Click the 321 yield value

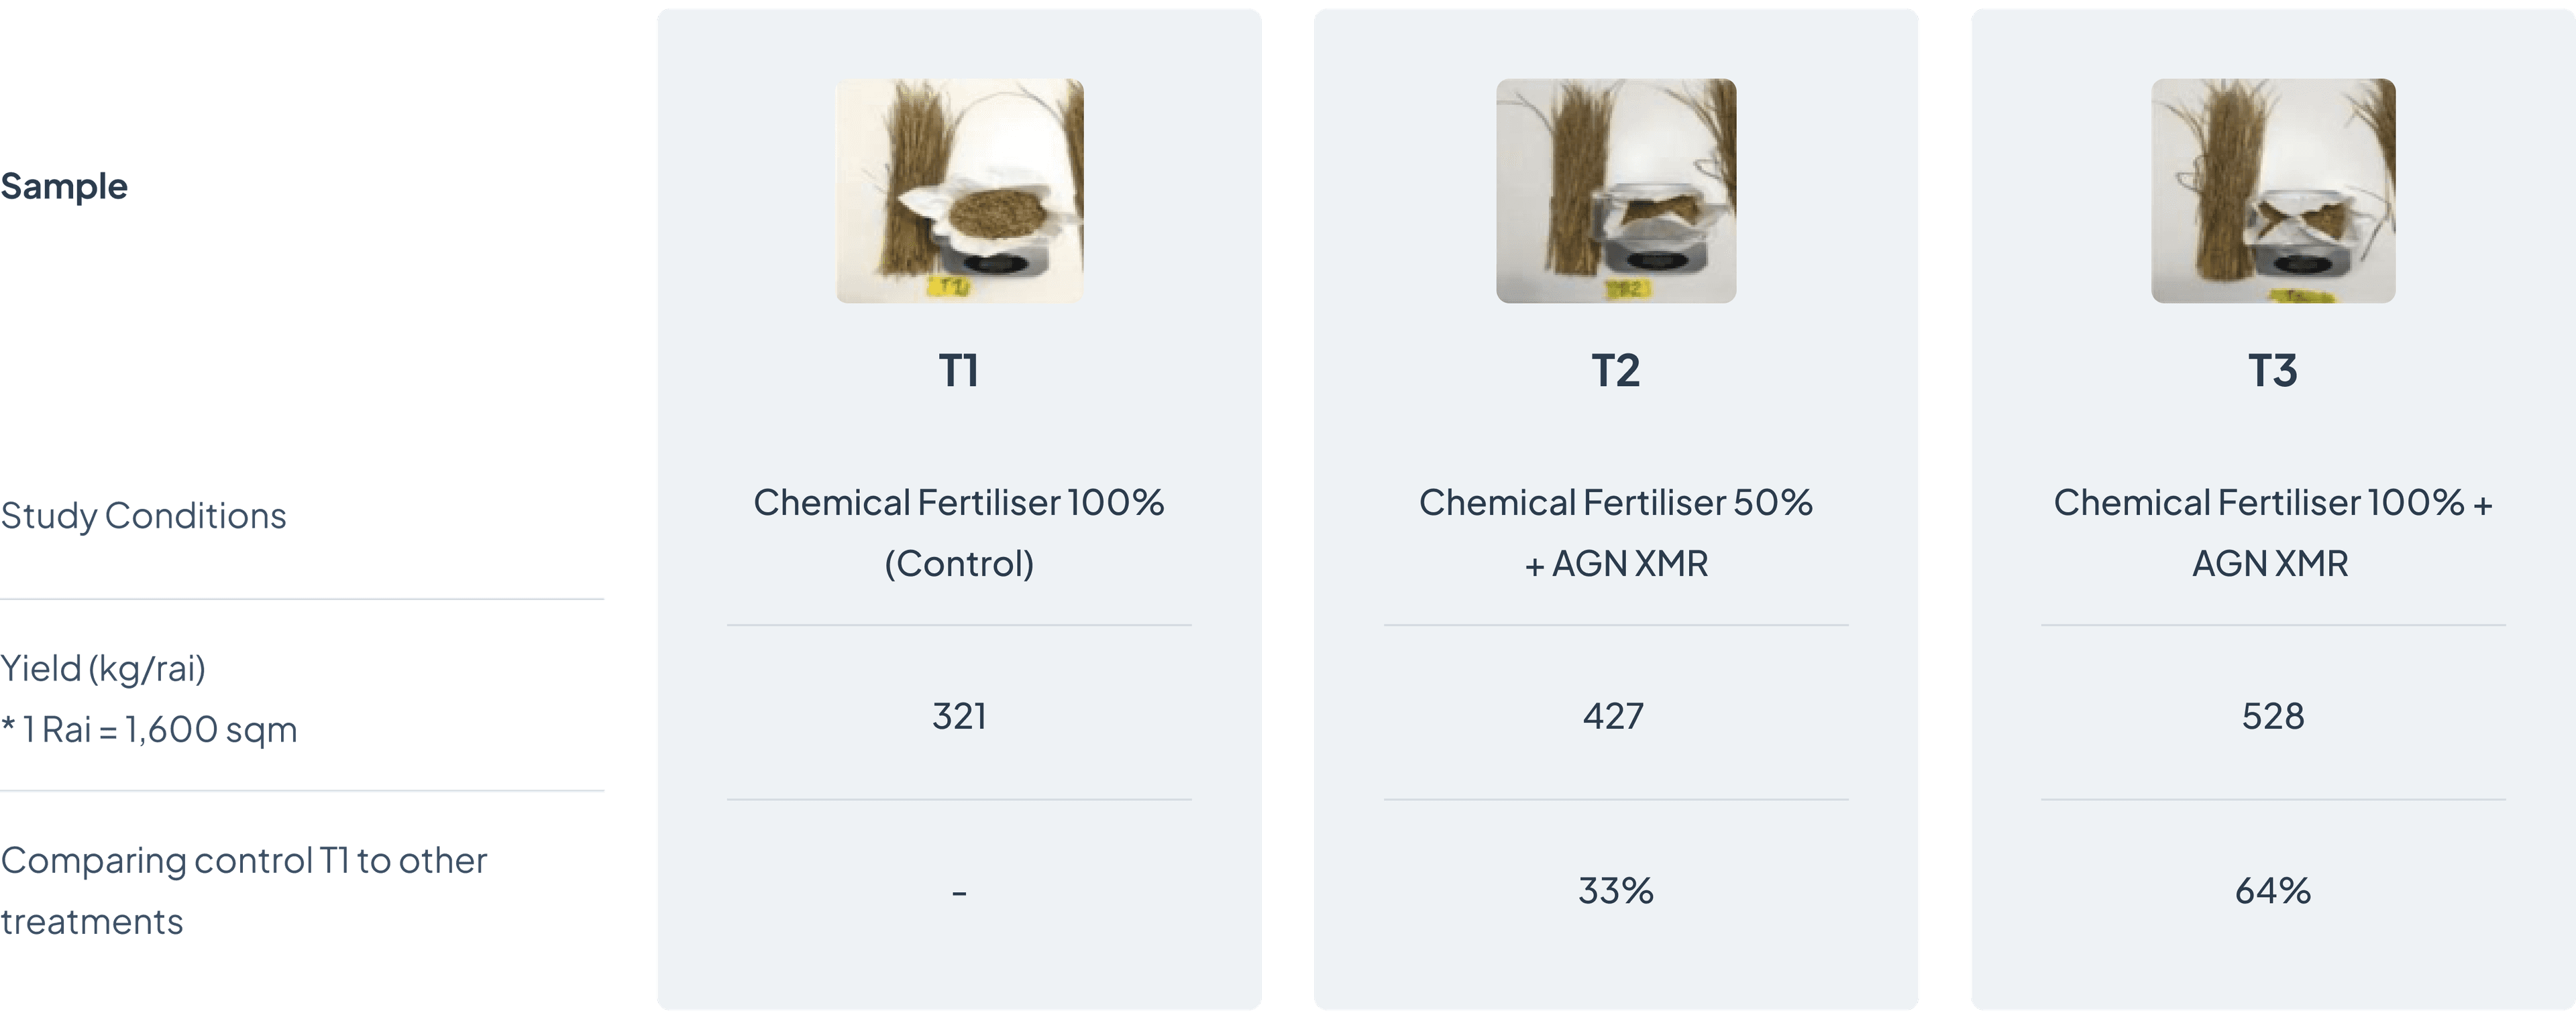(959, 716)
